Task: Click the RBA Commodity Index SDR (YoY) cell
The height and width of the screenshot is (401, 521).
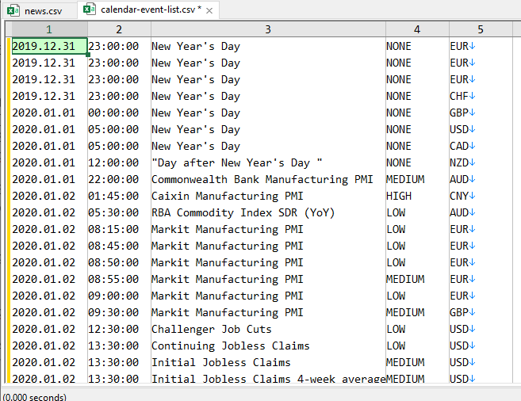Action: [268, 212]
